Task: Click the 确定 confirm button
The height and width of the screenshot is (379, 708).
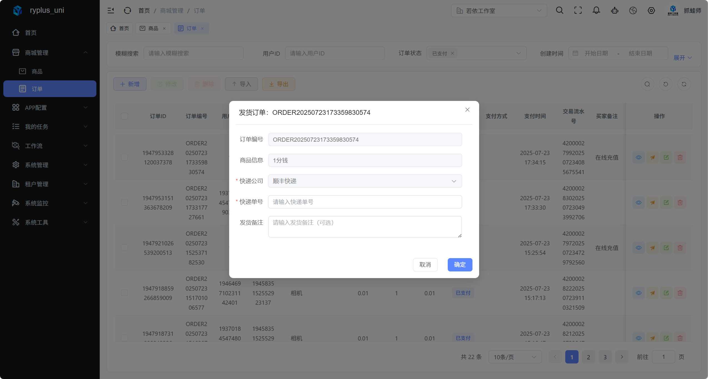Action: (x=460, y=265)
